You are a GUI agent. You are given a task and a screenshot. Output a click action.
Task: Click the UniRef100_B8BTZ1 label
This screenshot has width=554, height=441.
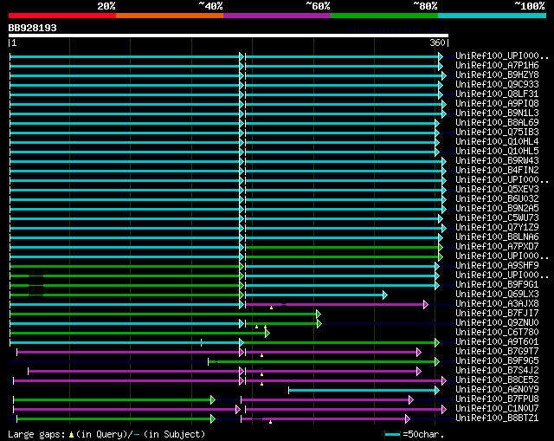tap(497, 418)
